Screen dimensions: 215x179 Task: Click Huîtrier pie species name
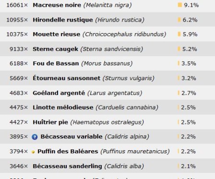click(x=50, y=122)
